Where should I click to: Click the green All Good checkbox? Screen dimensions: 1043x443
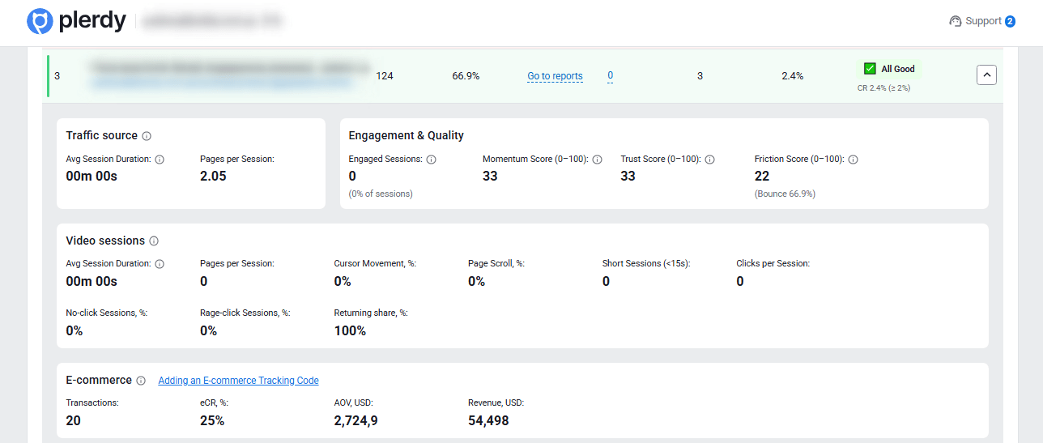pos(870,69)
